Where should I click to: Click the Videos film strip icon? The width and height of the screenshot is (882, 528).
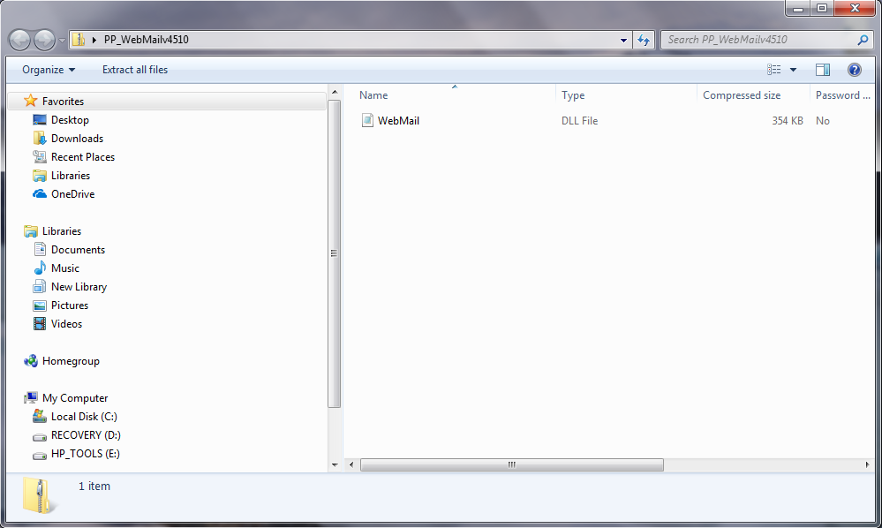(40, 324)
